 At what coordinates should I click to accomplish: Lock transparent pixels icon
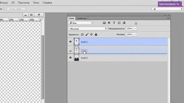(82, 35)
